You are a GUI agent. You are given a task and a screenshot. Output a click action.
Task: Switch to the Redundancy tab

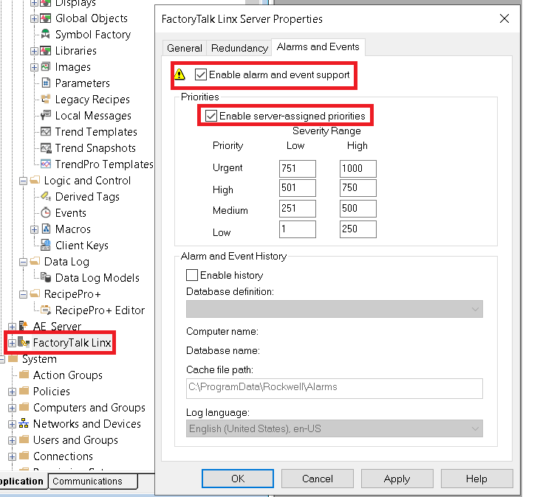pos(239,48)
